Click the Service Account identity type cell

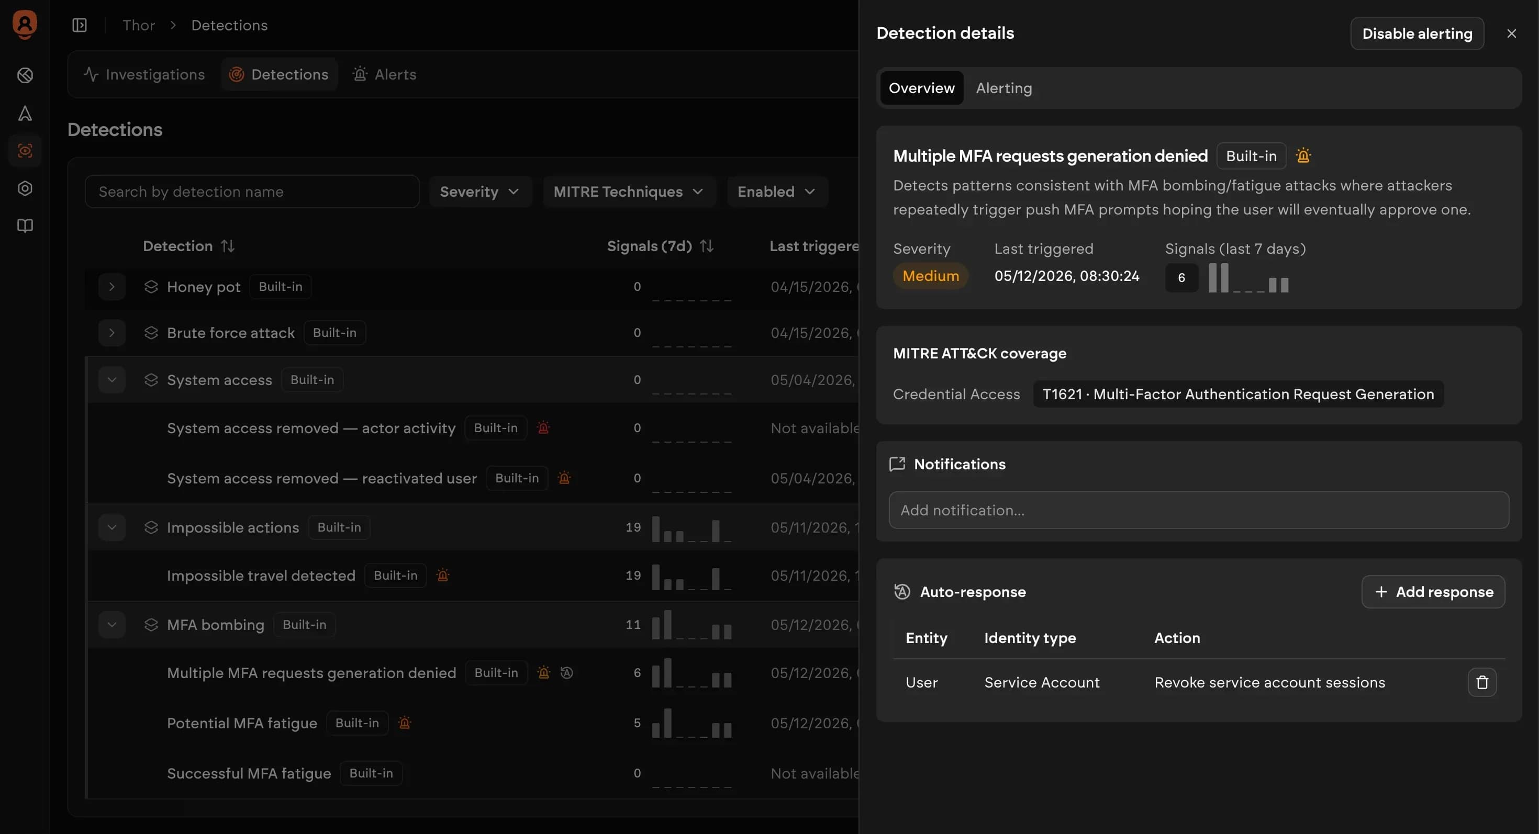[1041, 682]
